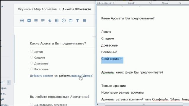Add a dropdown list question type
This screenshot has height=106, width=189.
point(36,20)
